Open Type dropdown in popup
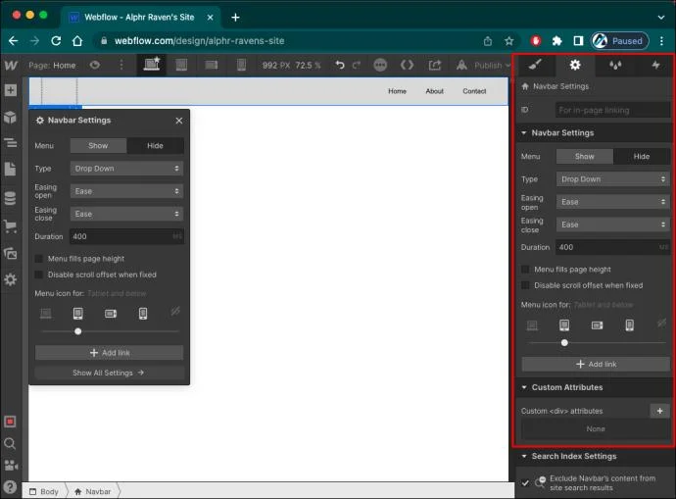 [126, 169]
